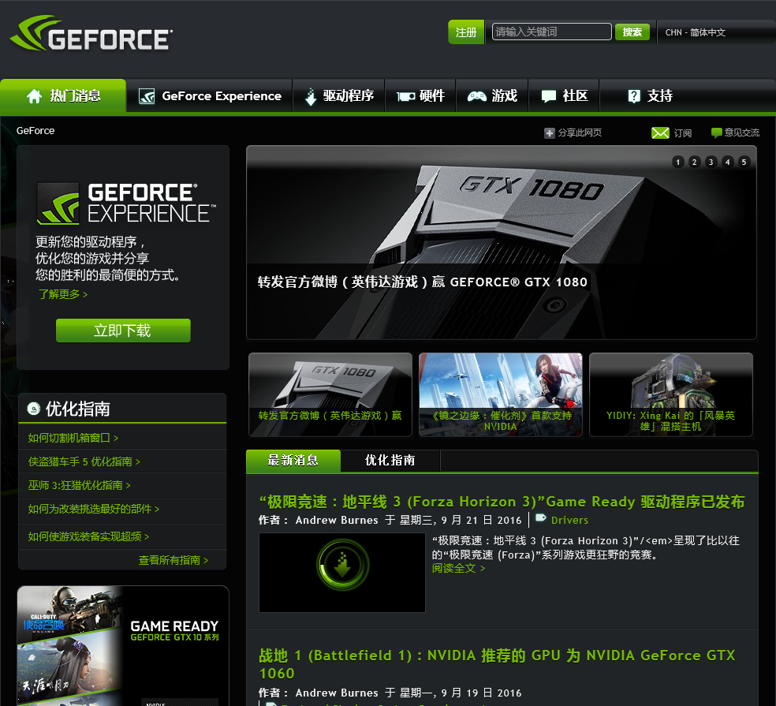Open the 了解更多 link
This screenshot has height=706, width=776.
tap(63, 294)
